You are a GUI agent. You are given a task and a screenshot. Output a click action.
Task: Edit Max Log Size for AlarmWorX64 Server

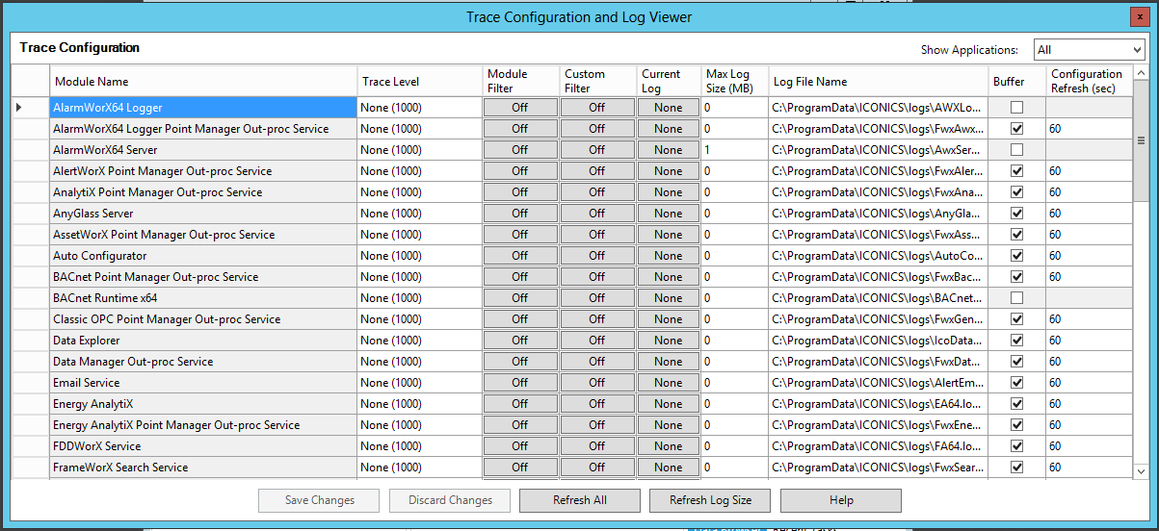[734, 150]
